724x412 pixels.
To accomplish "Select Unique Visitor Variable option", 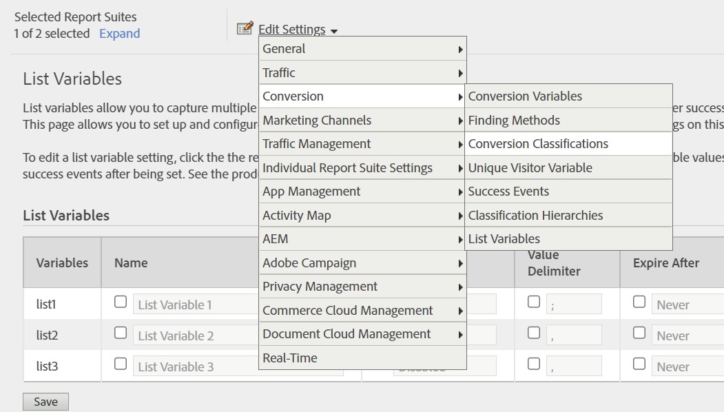I will pos(530,168).
